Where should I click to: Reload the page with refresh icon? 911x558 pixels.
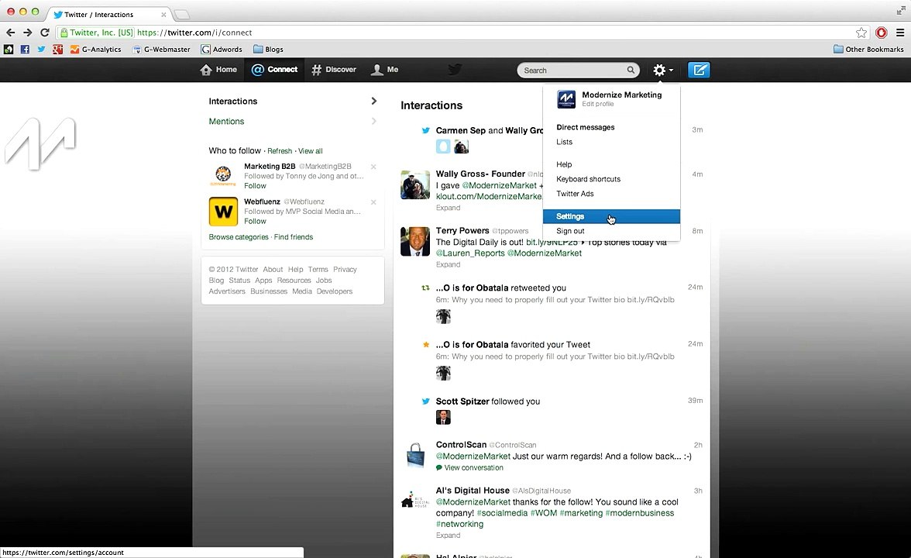pyautogui.click(x=45, y=33)
